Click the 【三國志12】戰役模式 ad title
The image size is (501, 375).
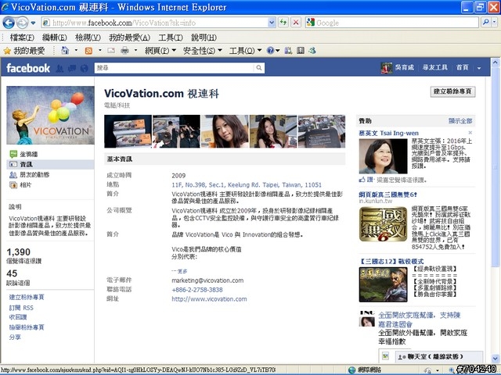pos(391,262)
